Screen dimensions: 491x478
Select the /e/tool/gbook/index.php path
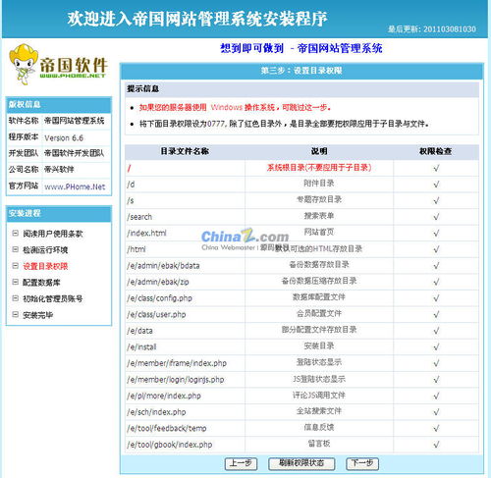170,445
